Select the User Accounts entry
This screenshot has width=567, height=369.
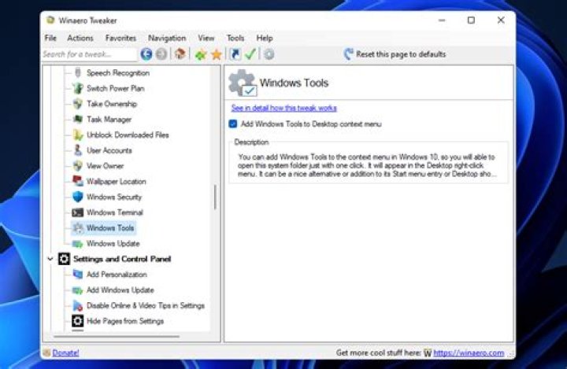109,150
